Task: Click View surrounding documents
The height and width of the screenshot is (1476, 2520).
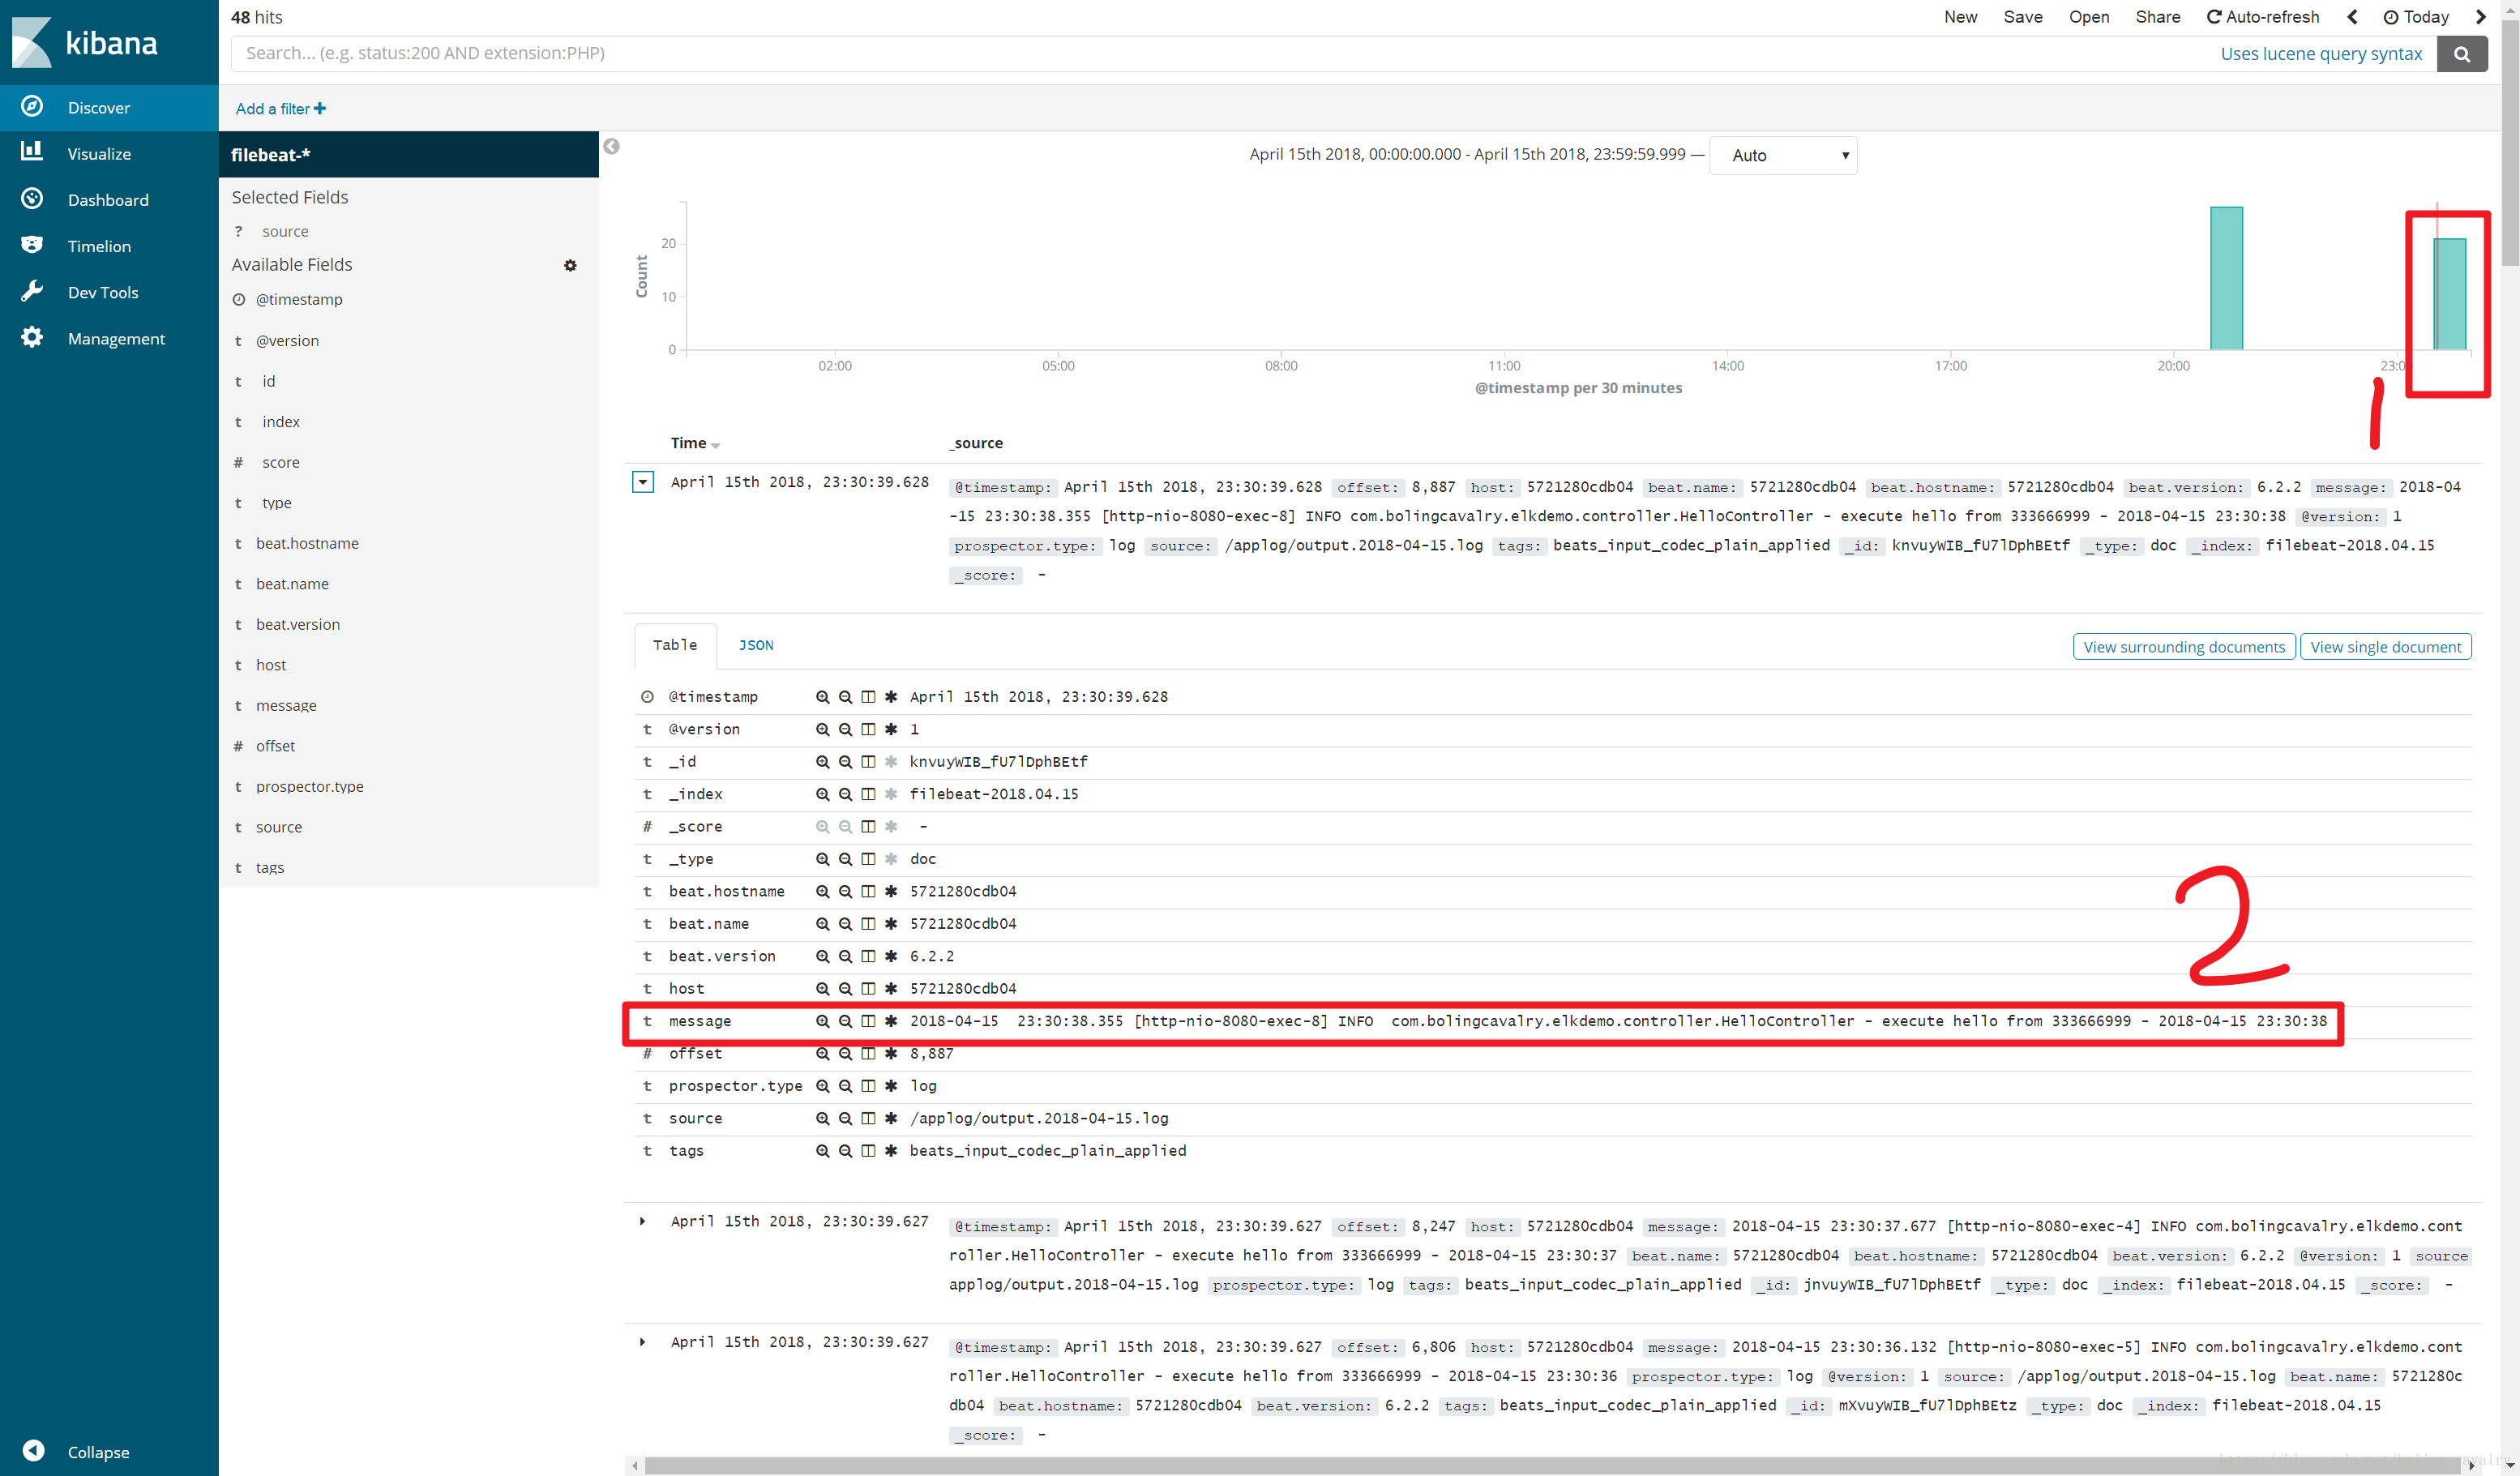Action: tap(2183, 647)
